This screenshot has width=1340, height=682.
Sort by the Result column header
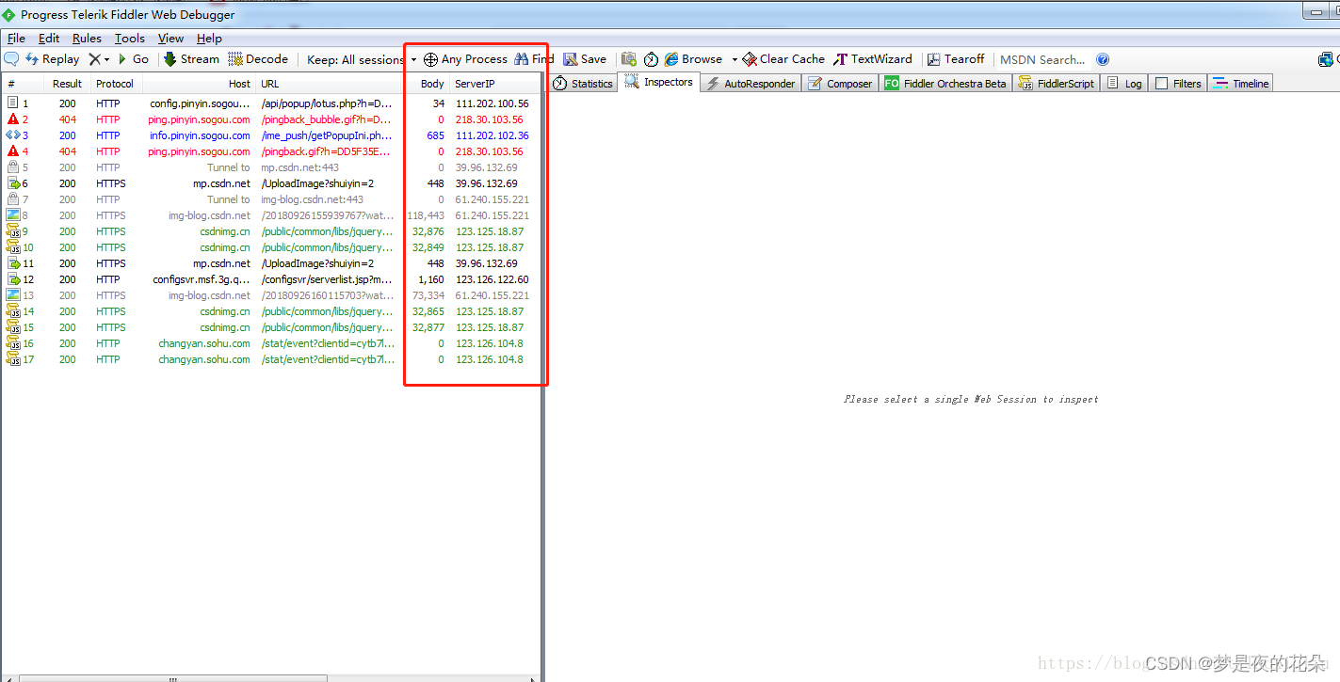click(x=68, y=84)
